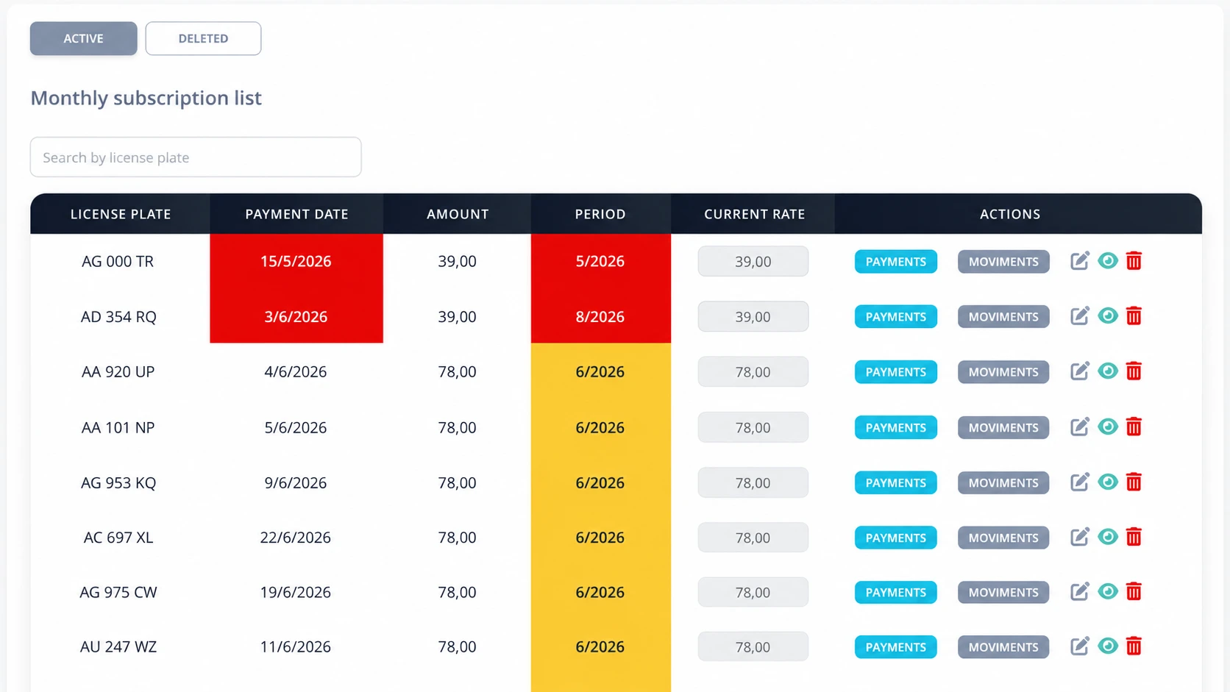This screenshot has width=1230, height=692.
Task: Delete the AG 975 CW subscription
Action: coord(1134,592)
